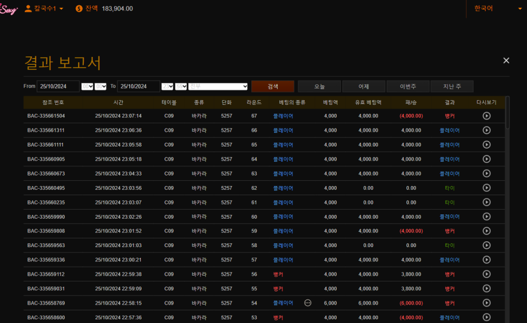The image size is (527, 323).
Task: Select the 지난 주 (last week) filter
Action: click(x=452, y=86)
